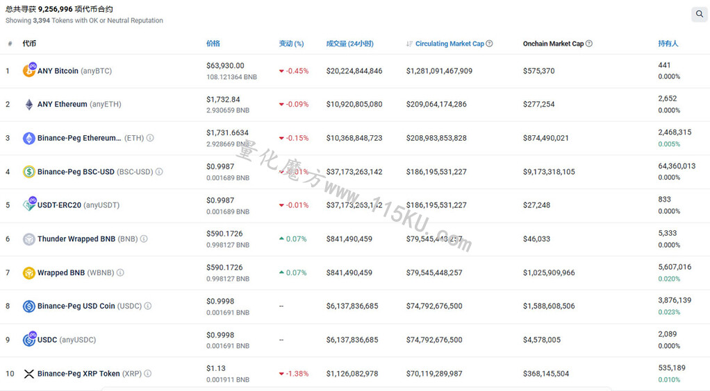Click the Binance-Peg BSC-USD token logo
The height and width of the screenshot is (391, 710).
[x=29, y=172]
